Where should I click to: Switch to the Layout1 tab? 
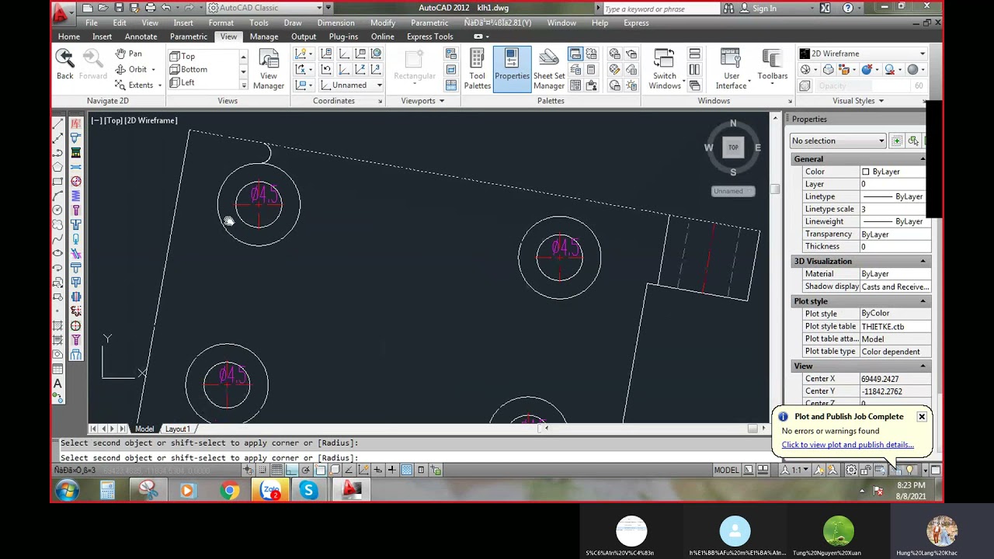tap(177, 429)
